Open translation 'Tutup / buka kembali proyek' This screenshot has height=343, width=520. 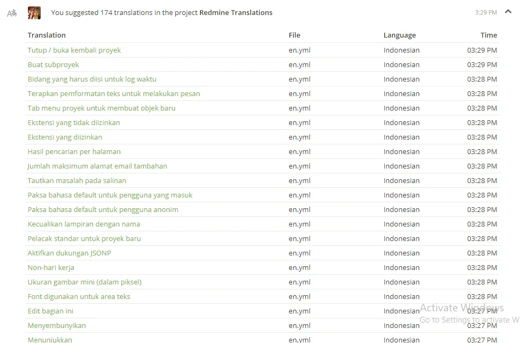tap(74, 50)
